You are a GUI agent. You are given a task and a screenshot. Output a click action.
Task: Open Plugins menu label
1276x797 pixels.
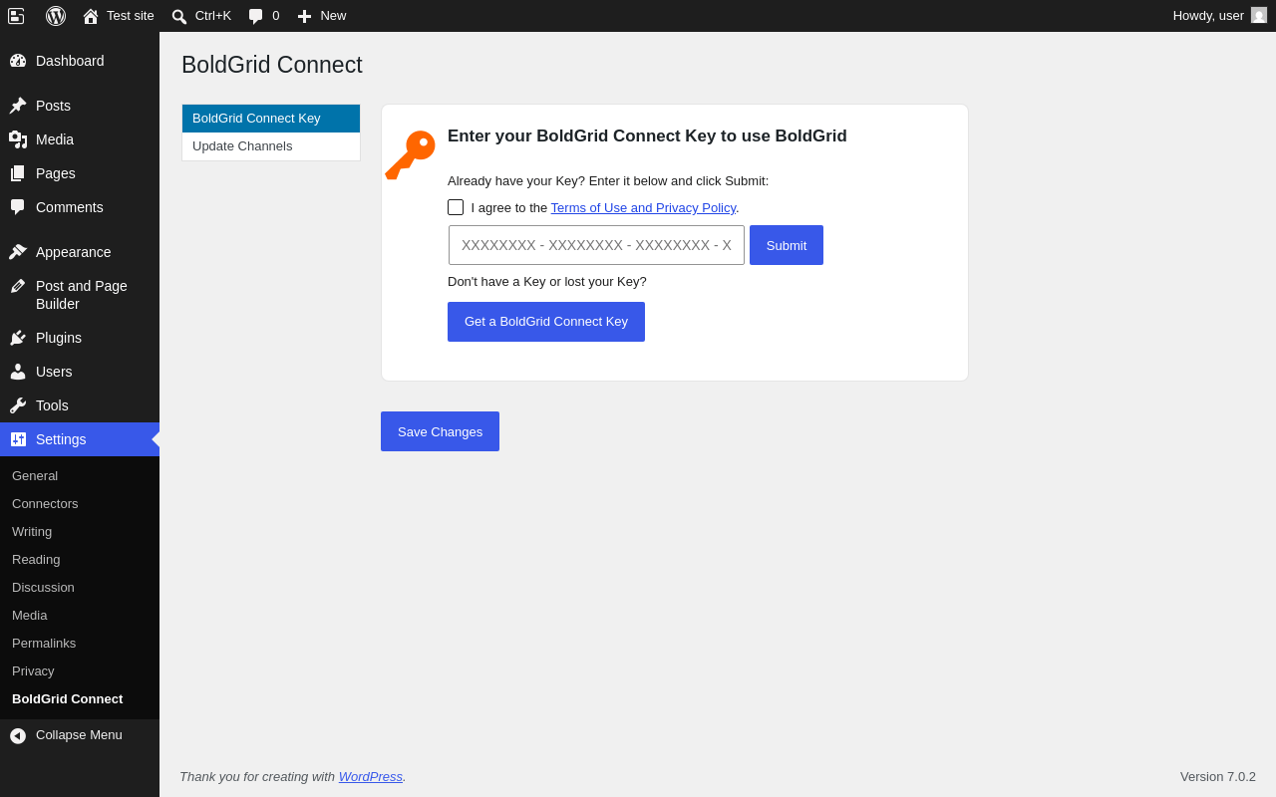tap(59, 338)
